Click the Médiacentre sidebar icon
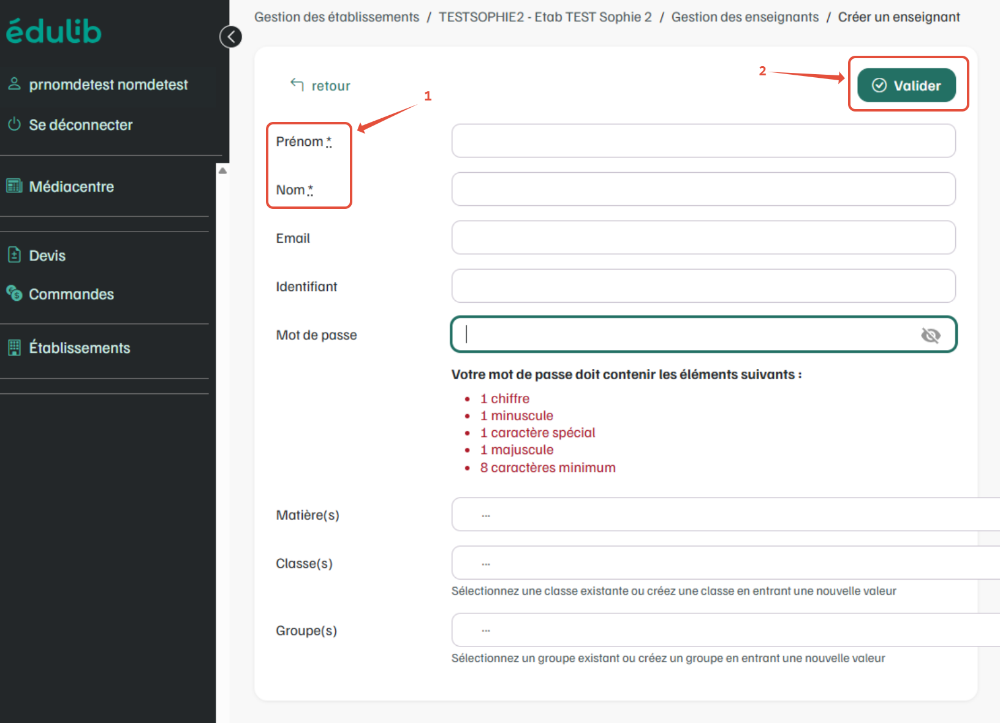Screen dimensions: 1000x723 click(14, 186)
